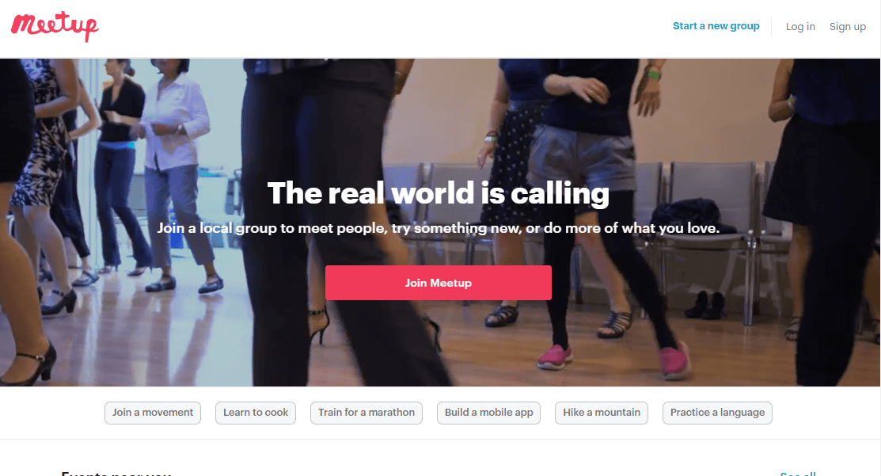The width and height of the screenshot is (881, 476).
Task: Click the Join a local group subtitle text
Action: pyautogui.click(x=439, y=228)
